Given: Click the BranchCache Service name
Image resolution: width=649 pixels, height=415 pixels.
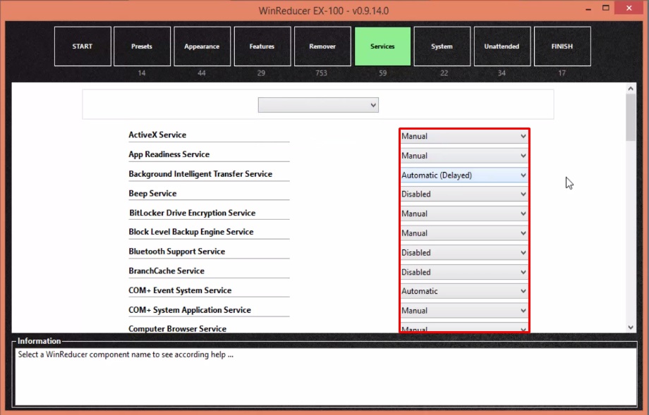Looking at the screenshot, I should (166, 271).
